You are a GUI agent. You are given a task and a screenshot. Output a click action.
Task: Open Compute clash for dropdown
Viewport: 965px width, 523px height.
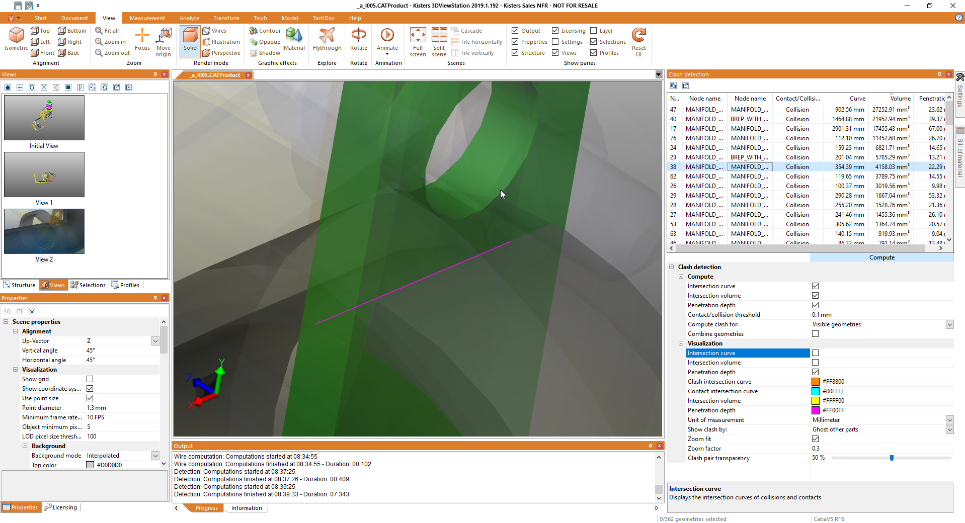pyautogui.click(x=949, y=324)
